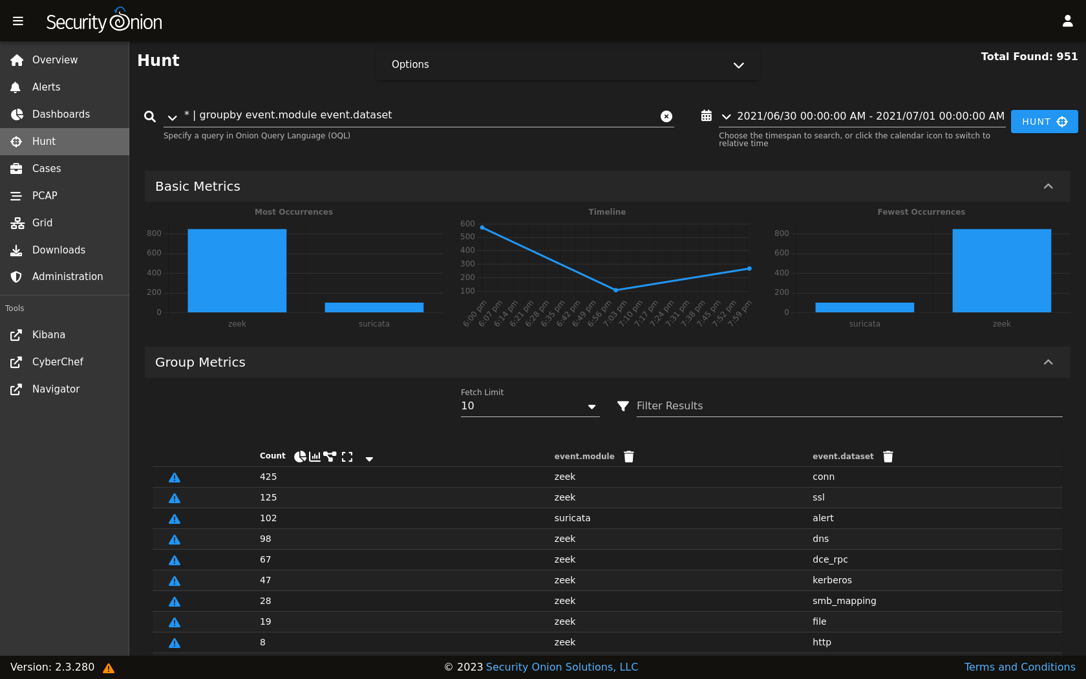Run the query with HUNT button

tap(1044, 122)
